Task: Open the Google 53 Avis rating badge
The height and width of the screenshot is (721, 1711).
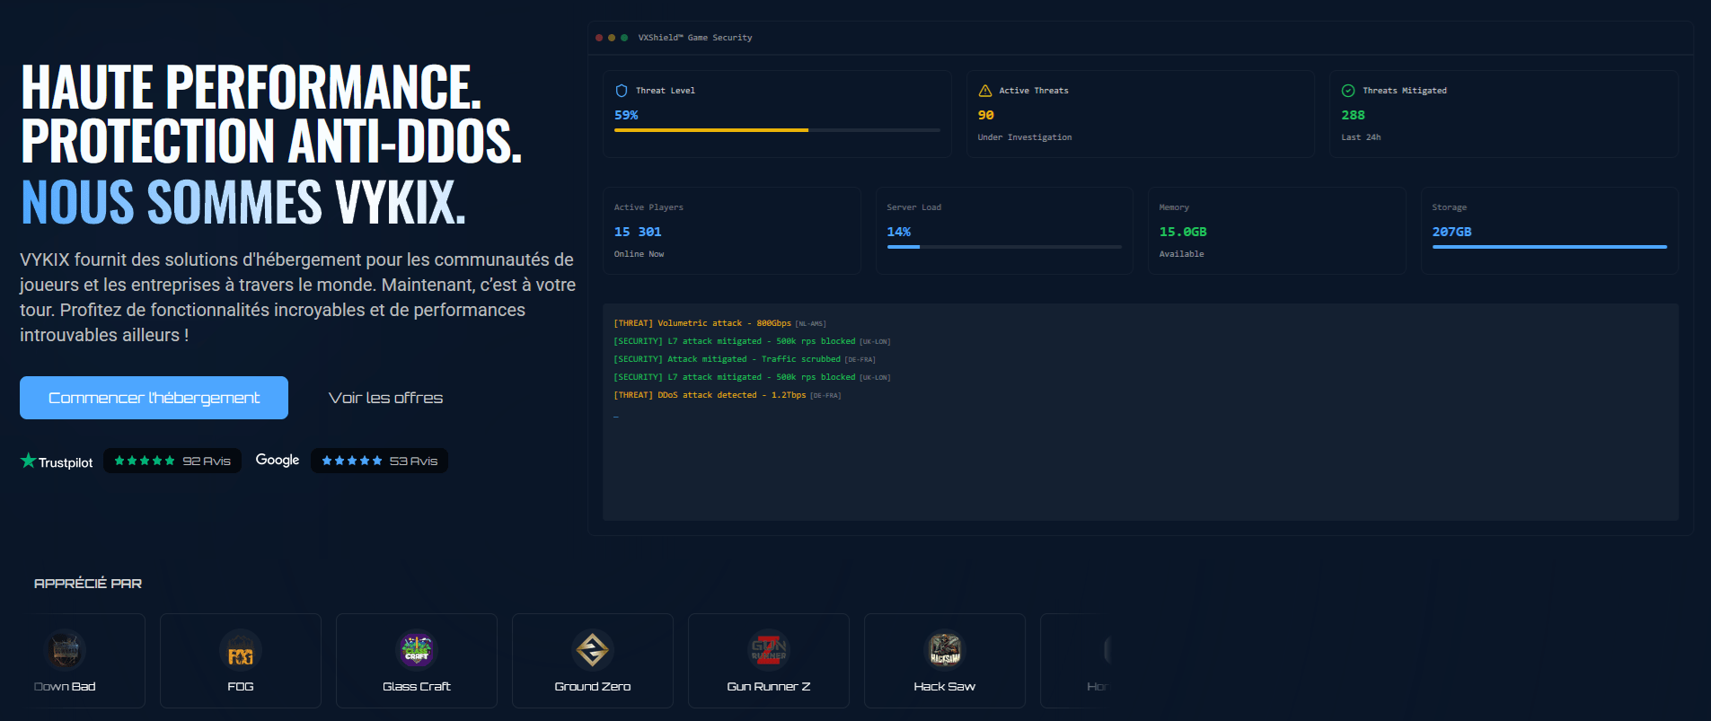Action: (379, 461)
